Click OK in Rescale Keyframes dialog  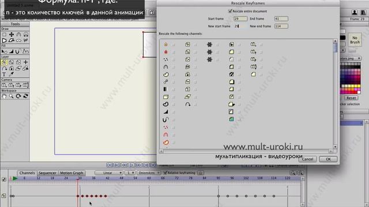pos(328,159)
